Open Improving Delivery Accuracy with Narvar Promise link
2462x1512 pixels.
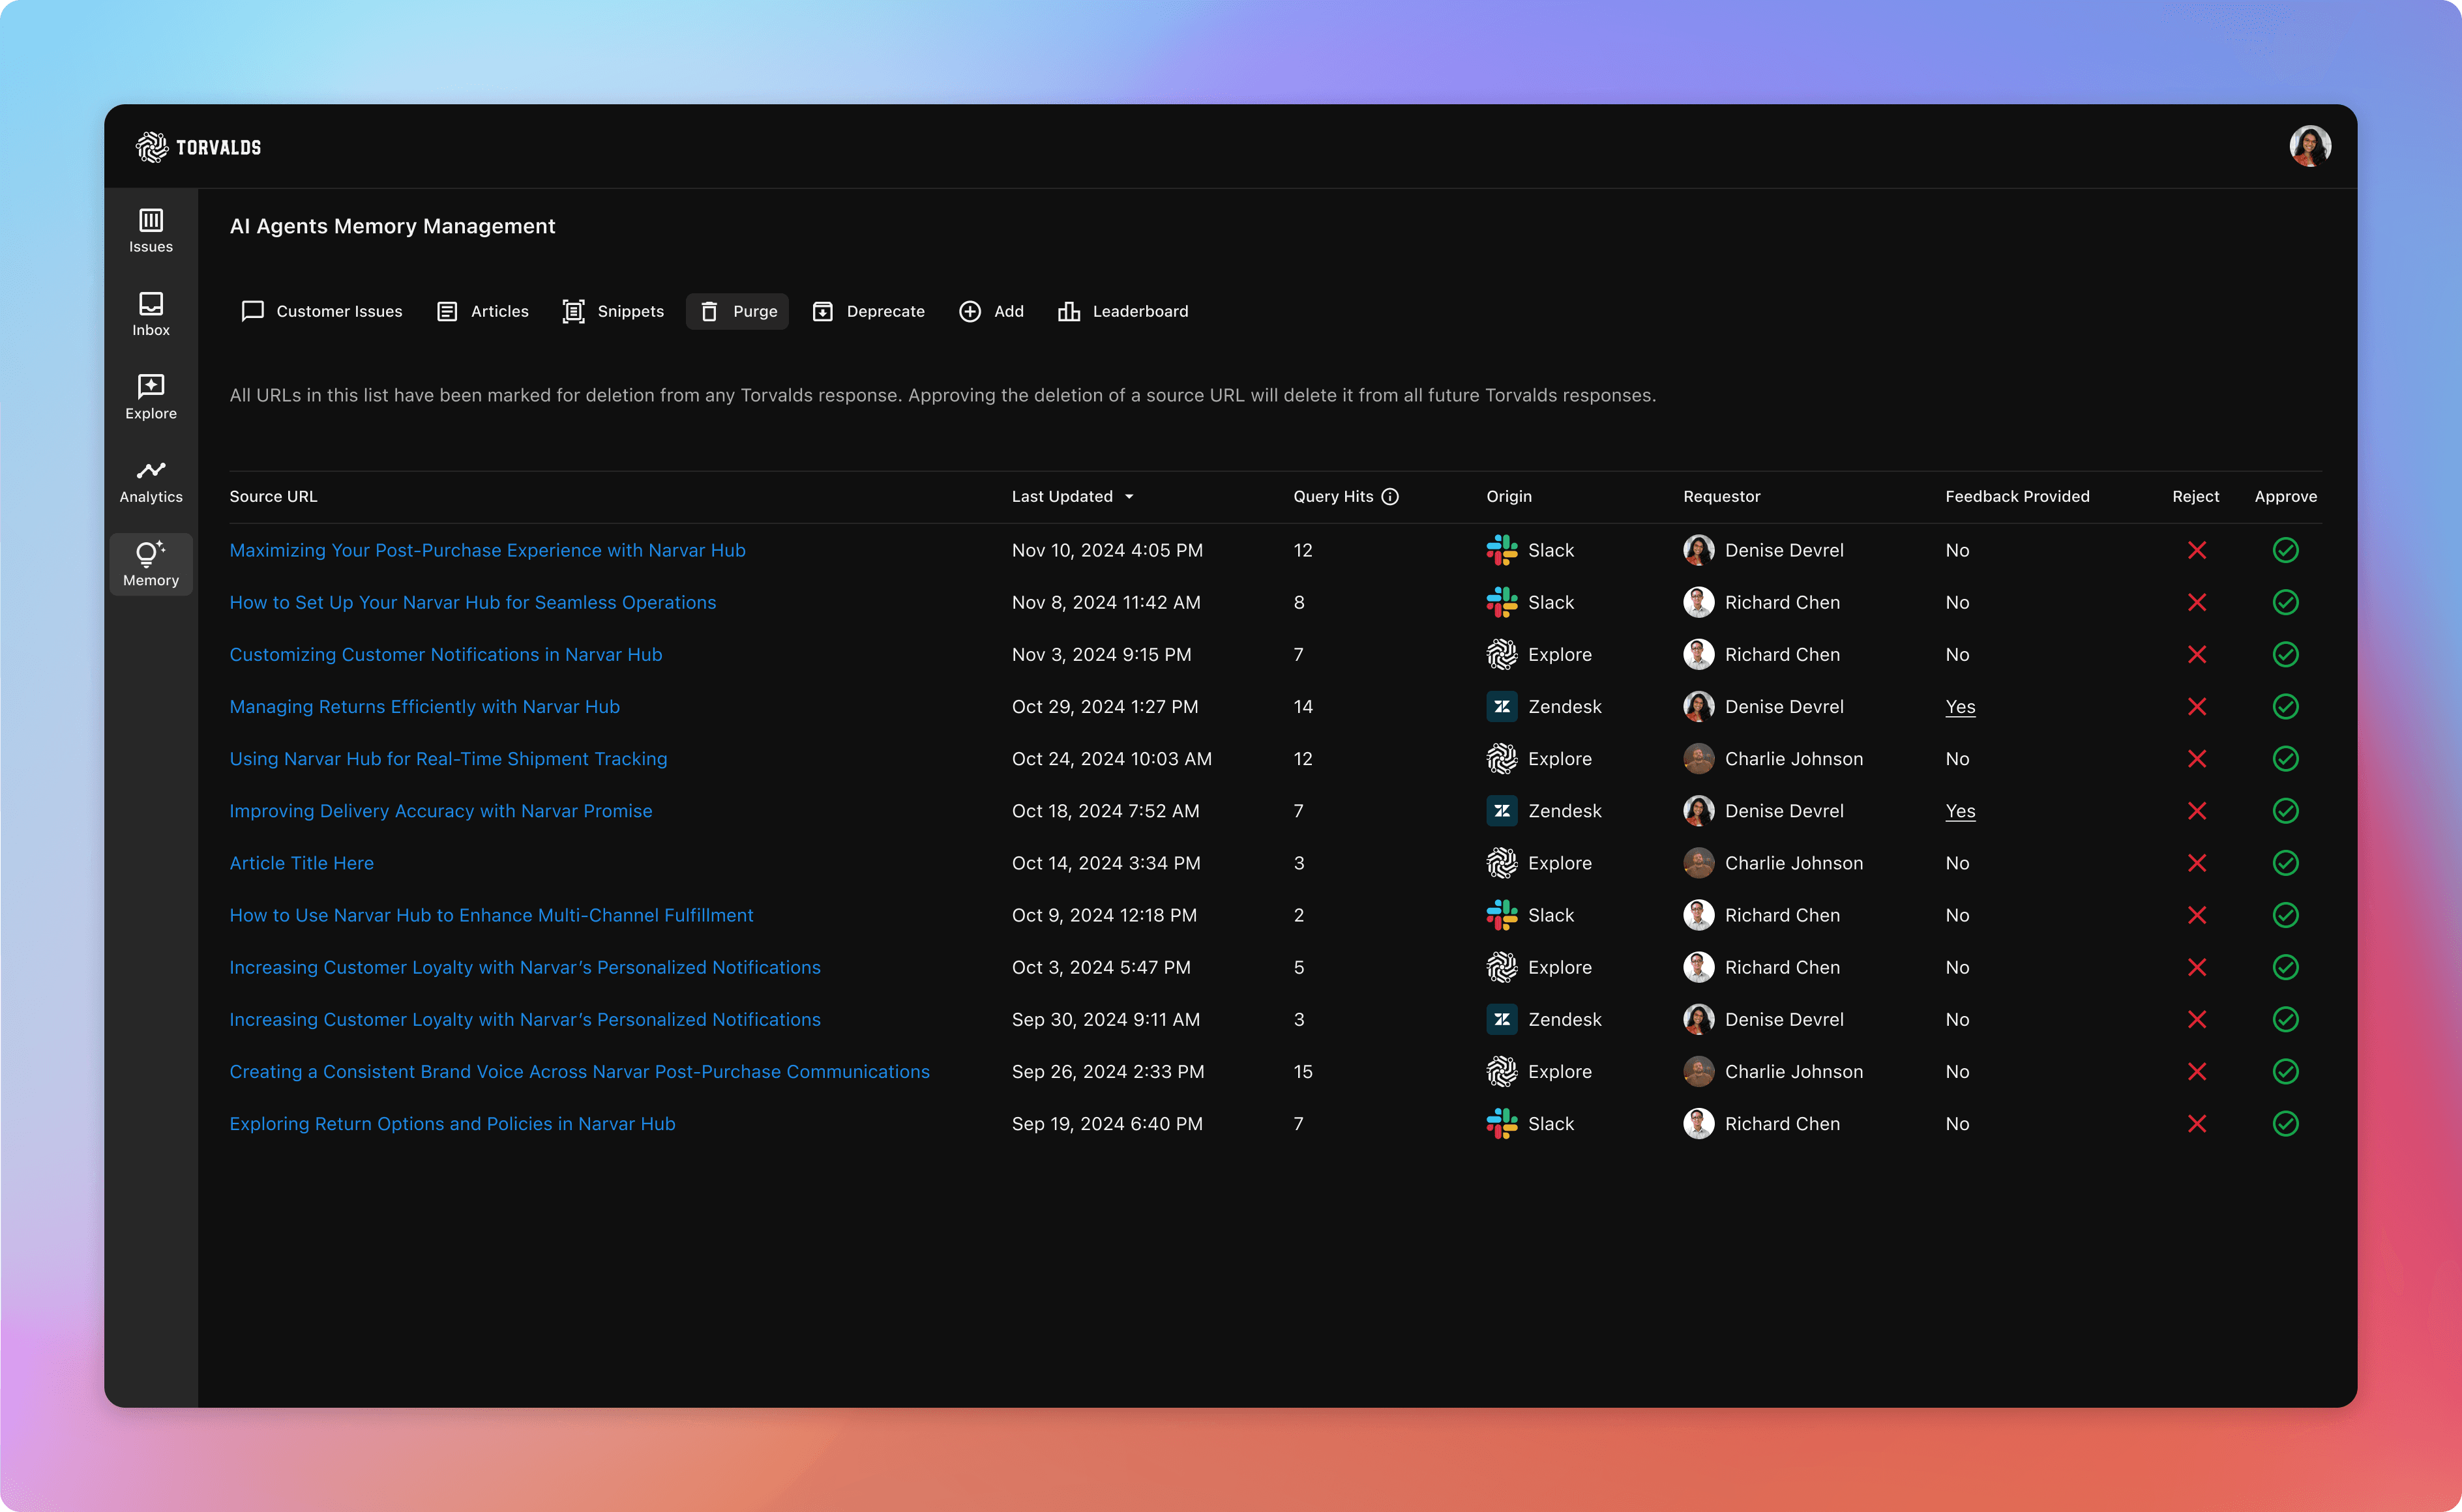[x=441, y=811]
